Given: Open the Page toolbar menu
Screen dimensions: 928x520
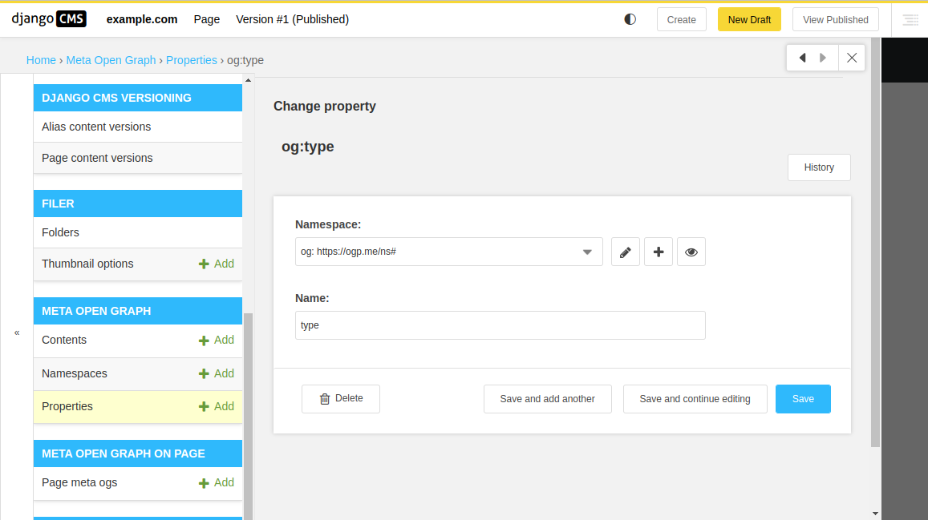Looking at the screenshot, I should pos(207,19).
